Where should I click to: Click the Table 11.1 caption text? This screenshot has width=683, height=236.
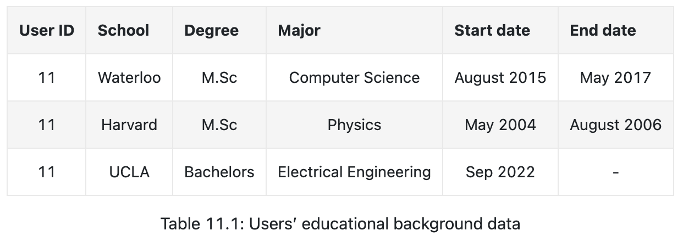click(340, 224)
